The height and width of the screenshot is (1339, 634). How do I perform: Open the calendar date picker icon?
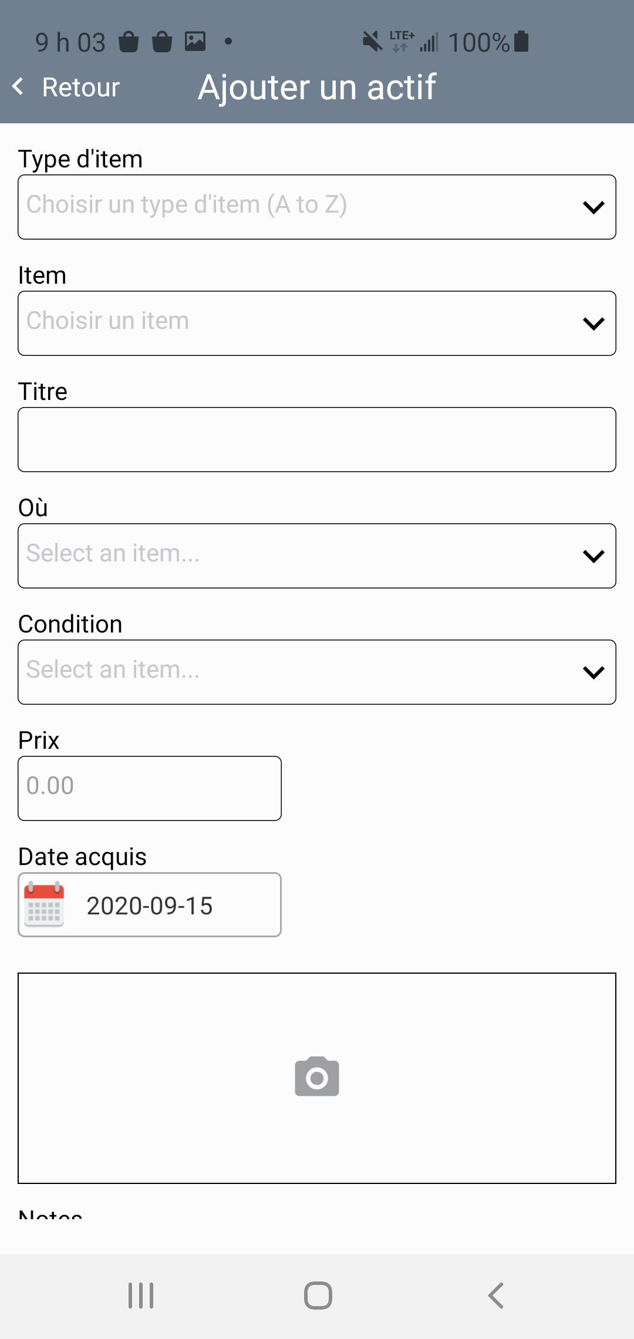(44, 904)
